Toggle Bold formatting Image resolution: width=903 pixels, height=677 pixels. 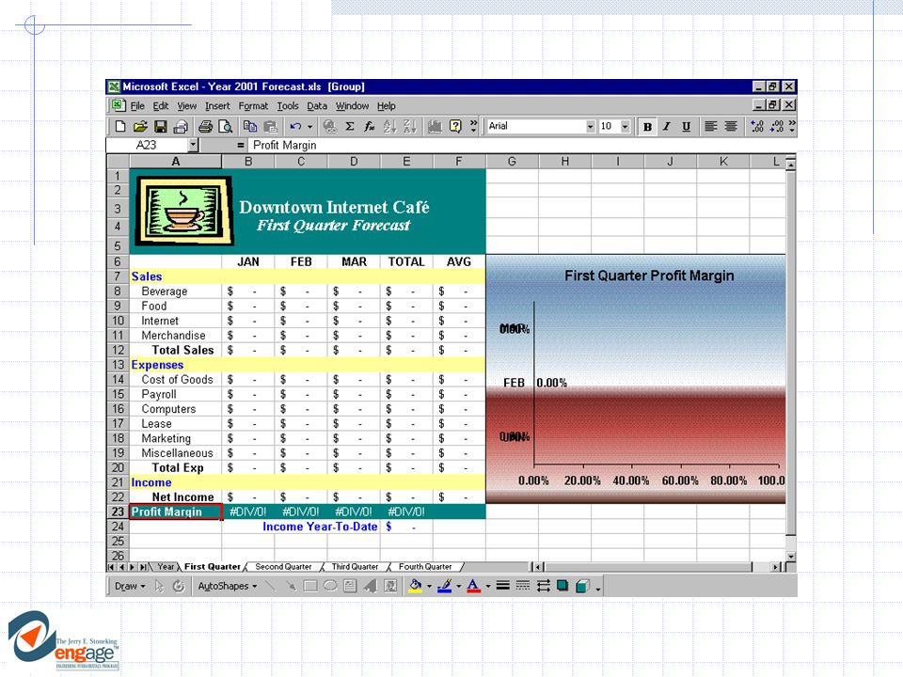coord(647,127)
